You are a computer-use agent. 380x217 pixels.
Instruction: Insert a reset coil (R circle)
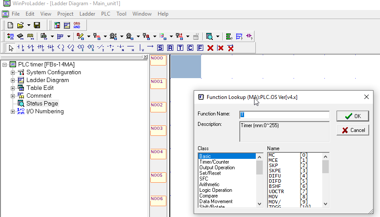[x=91, y=48]
